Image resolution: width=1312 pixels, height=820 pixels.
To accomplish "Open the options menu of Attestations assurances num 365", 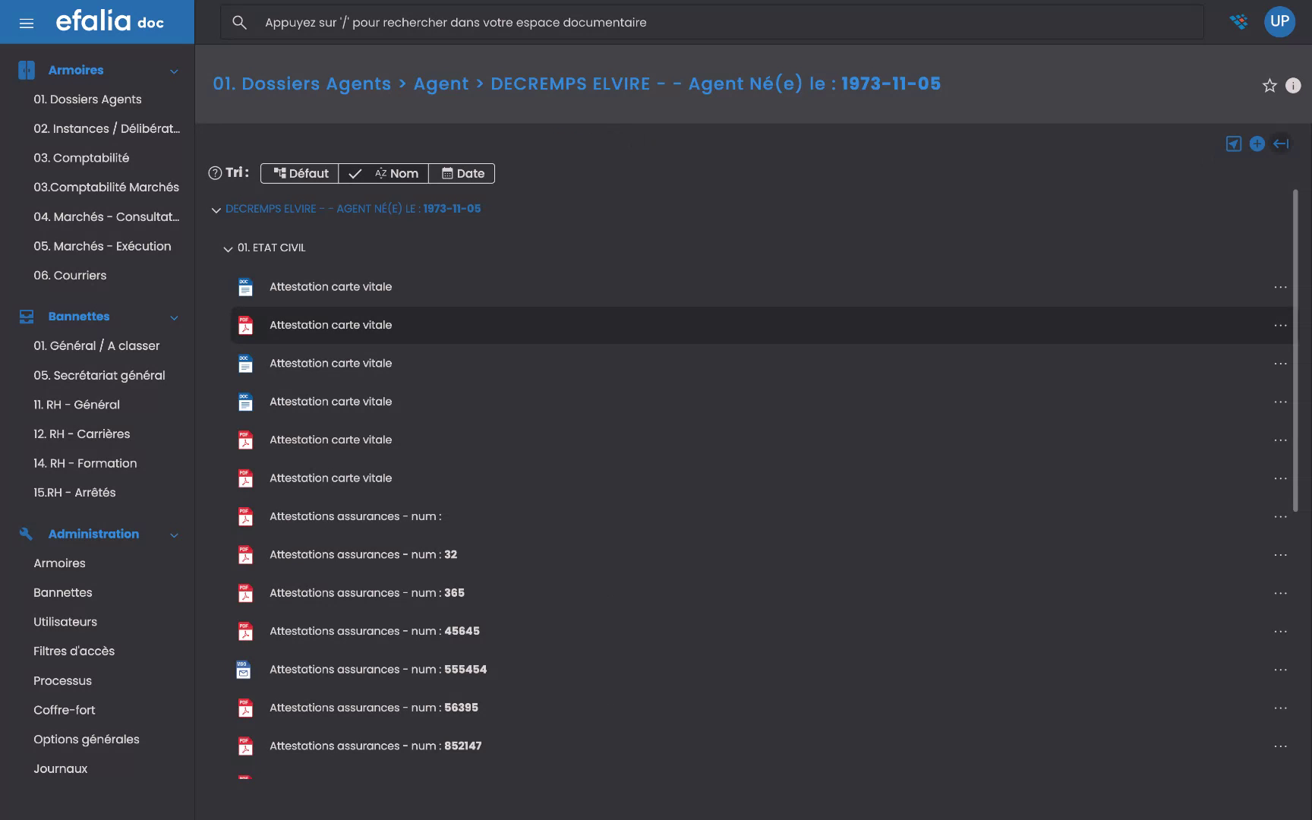I will pos(1282,592).
